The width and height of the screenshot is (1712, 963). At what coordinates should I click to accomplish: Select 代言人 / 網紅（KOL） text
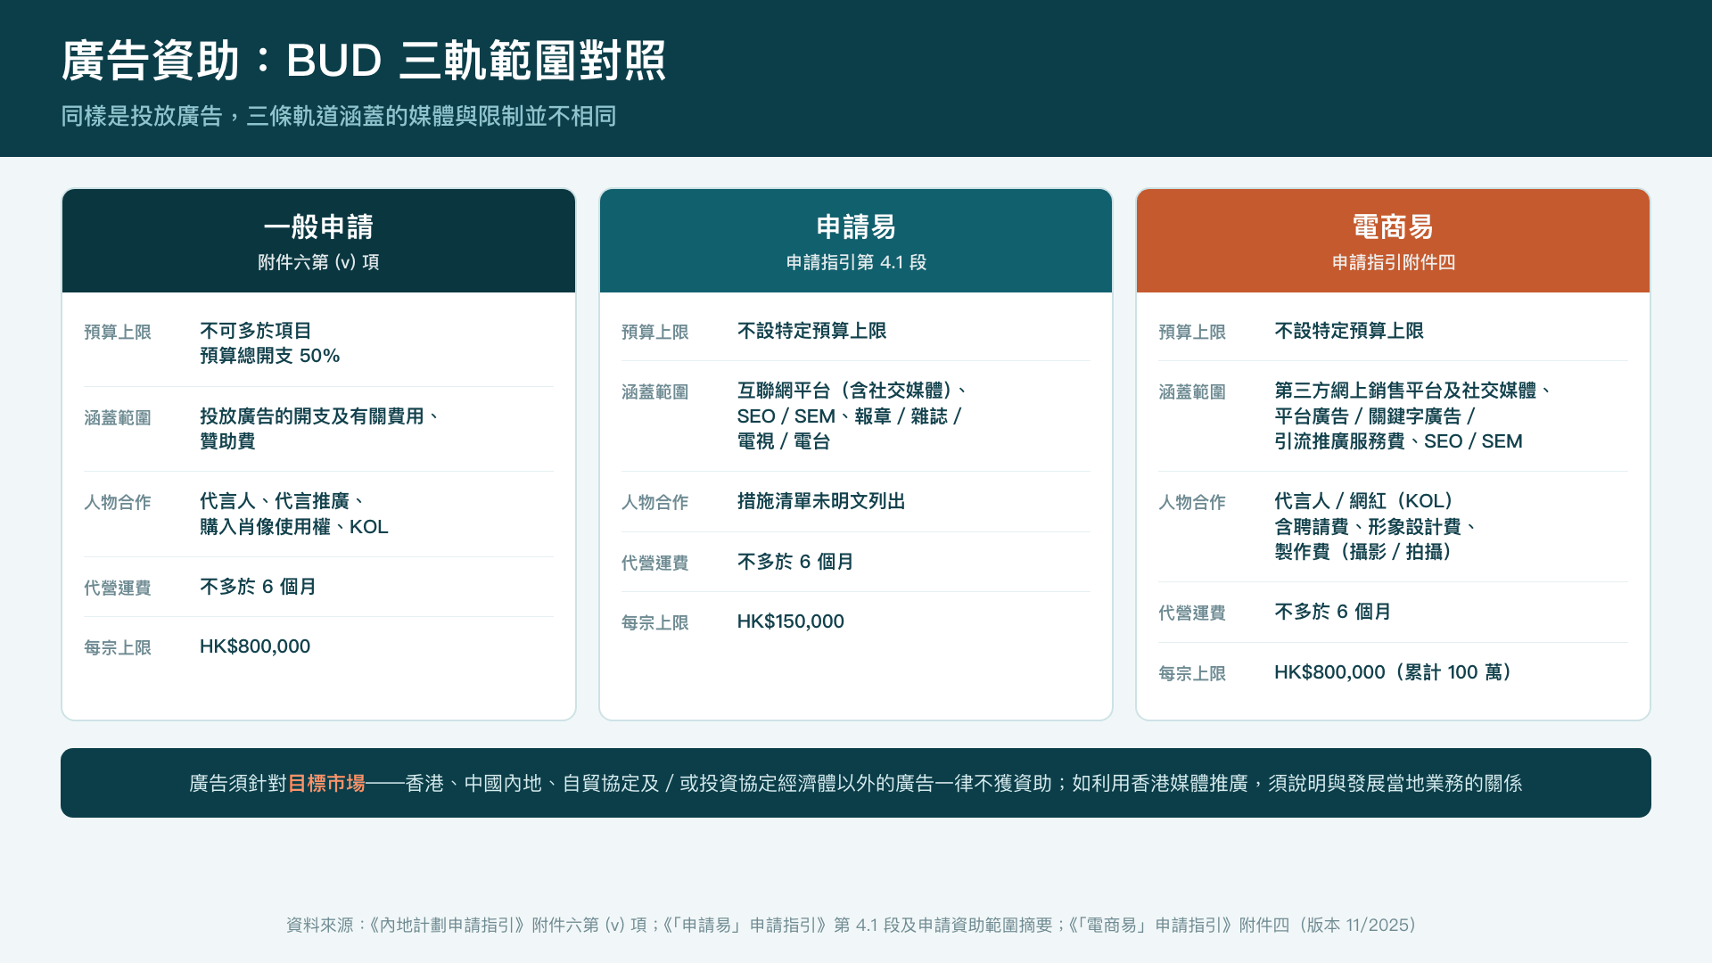click(x=1368, y=501)
